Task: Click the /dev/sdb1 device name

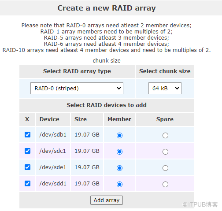Action: [53, 135]
